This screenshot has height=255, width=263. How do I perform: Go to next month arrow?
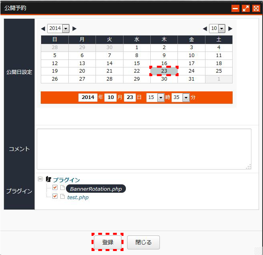[230, 29]
